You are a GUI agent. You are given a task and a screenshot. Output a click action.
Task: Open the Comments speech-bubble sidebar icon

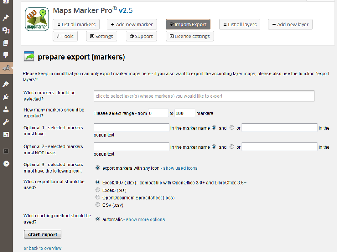point(6,55)
